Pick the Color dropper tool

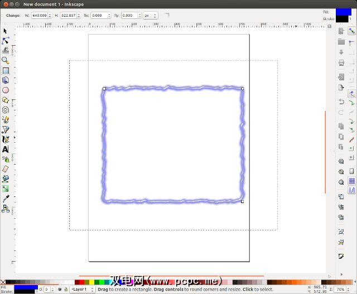(x=6, y=198)
